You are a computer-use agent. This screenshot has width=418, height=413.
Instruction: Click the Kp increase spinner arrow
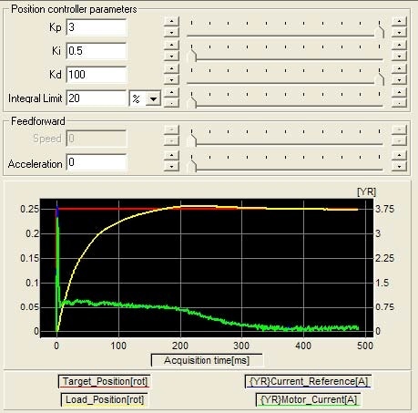(x=171, y=21)
